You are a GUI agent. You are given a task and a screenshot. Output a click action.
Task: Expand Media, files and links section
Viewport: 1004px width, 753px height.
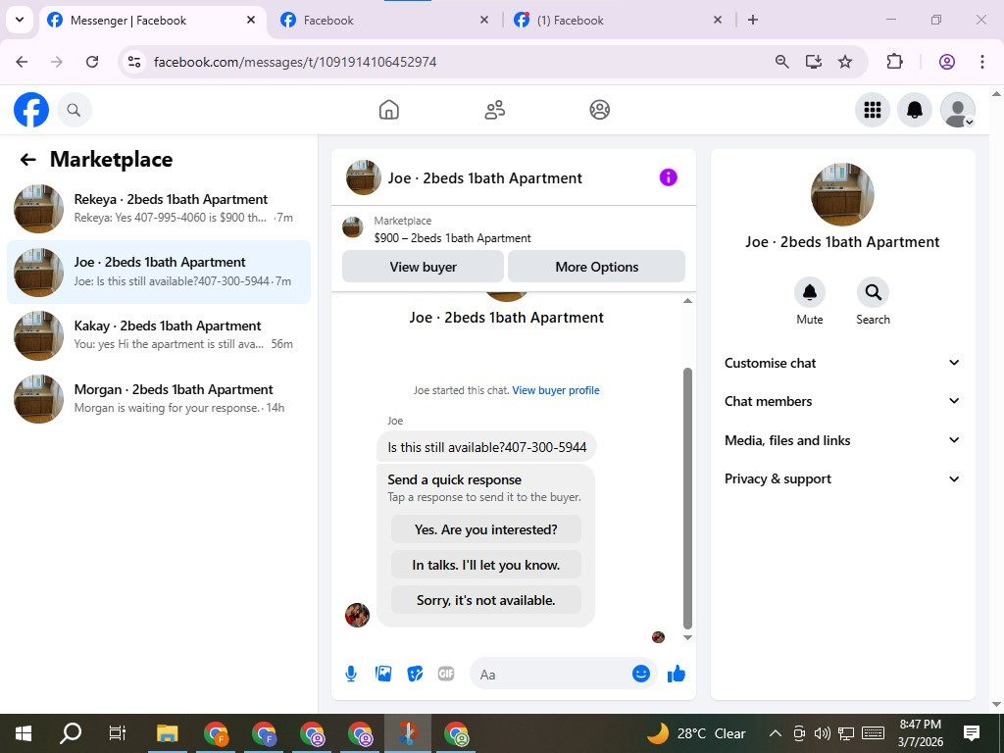tap(842, 440)
